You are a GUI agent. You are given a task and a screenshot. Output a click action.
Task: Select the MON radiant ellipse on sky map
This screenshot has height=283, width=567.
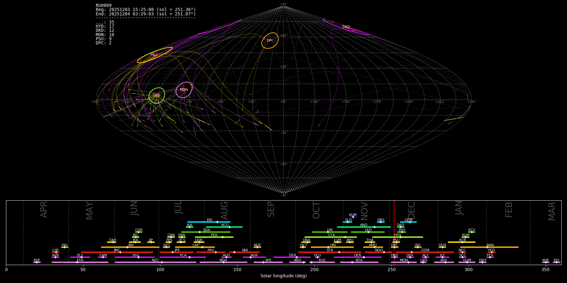coord(184,90)
